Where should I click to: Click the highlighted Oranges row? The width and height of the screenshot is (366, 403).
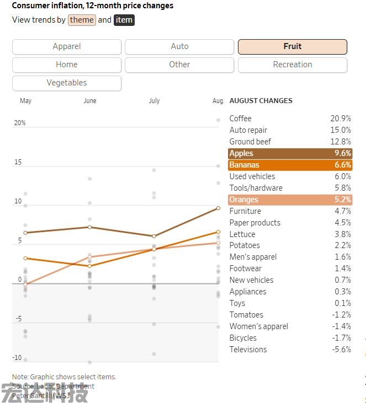pyautogui.click(x=290, y=200)
